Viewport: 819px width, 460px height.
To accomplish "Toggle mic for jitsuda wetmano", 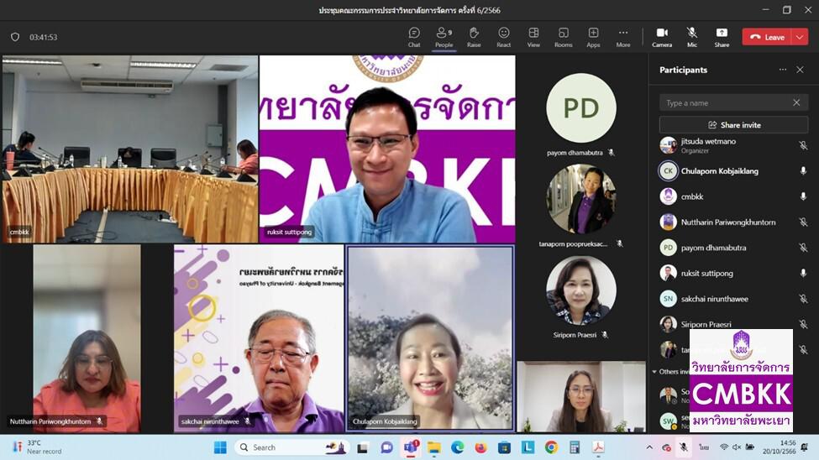I will coord(803,145).
